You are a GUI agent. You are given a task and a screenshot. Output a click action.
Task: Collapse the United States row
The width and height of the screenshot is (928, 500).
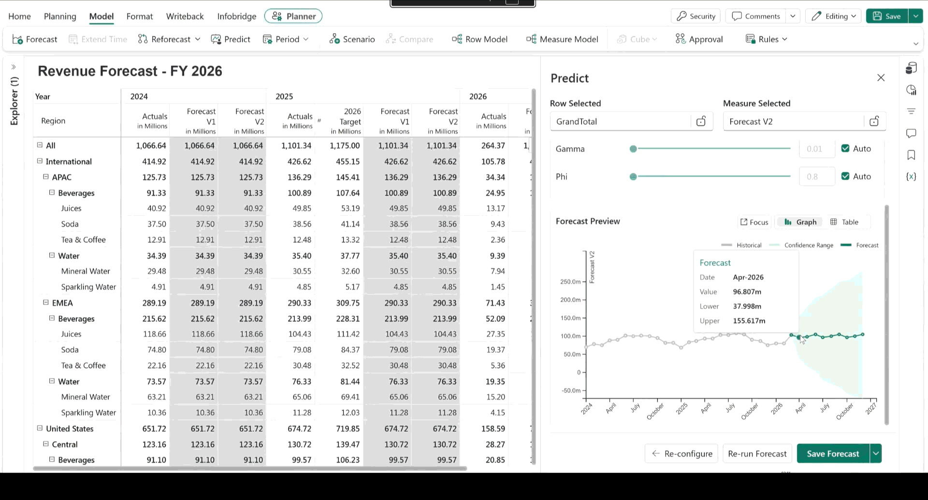[40, 428]
